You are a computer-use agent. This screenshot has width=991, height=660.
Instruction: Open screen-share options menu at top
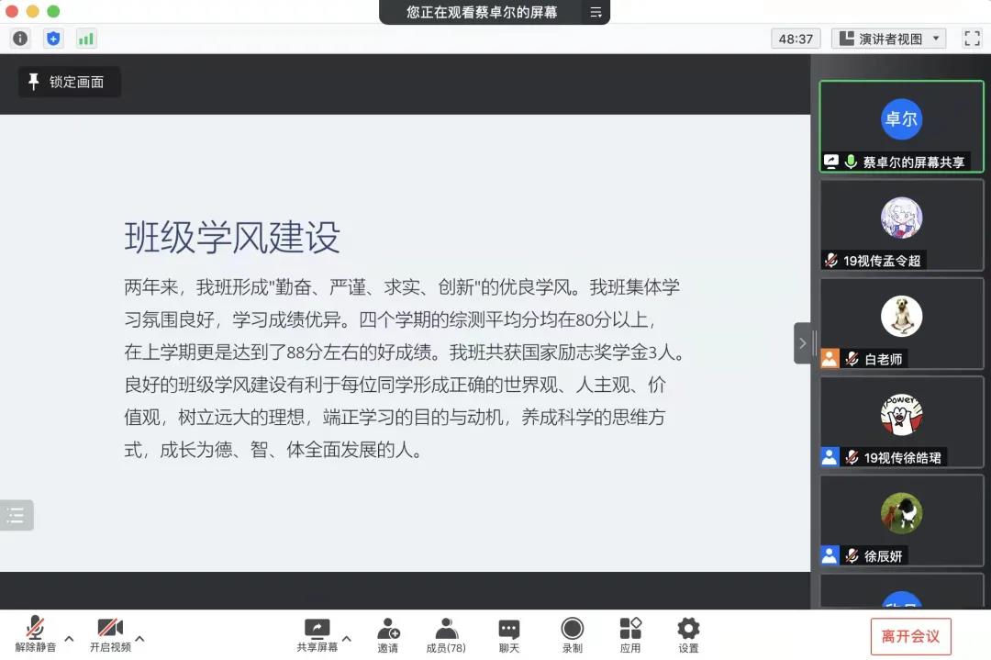tap(596, 13)
